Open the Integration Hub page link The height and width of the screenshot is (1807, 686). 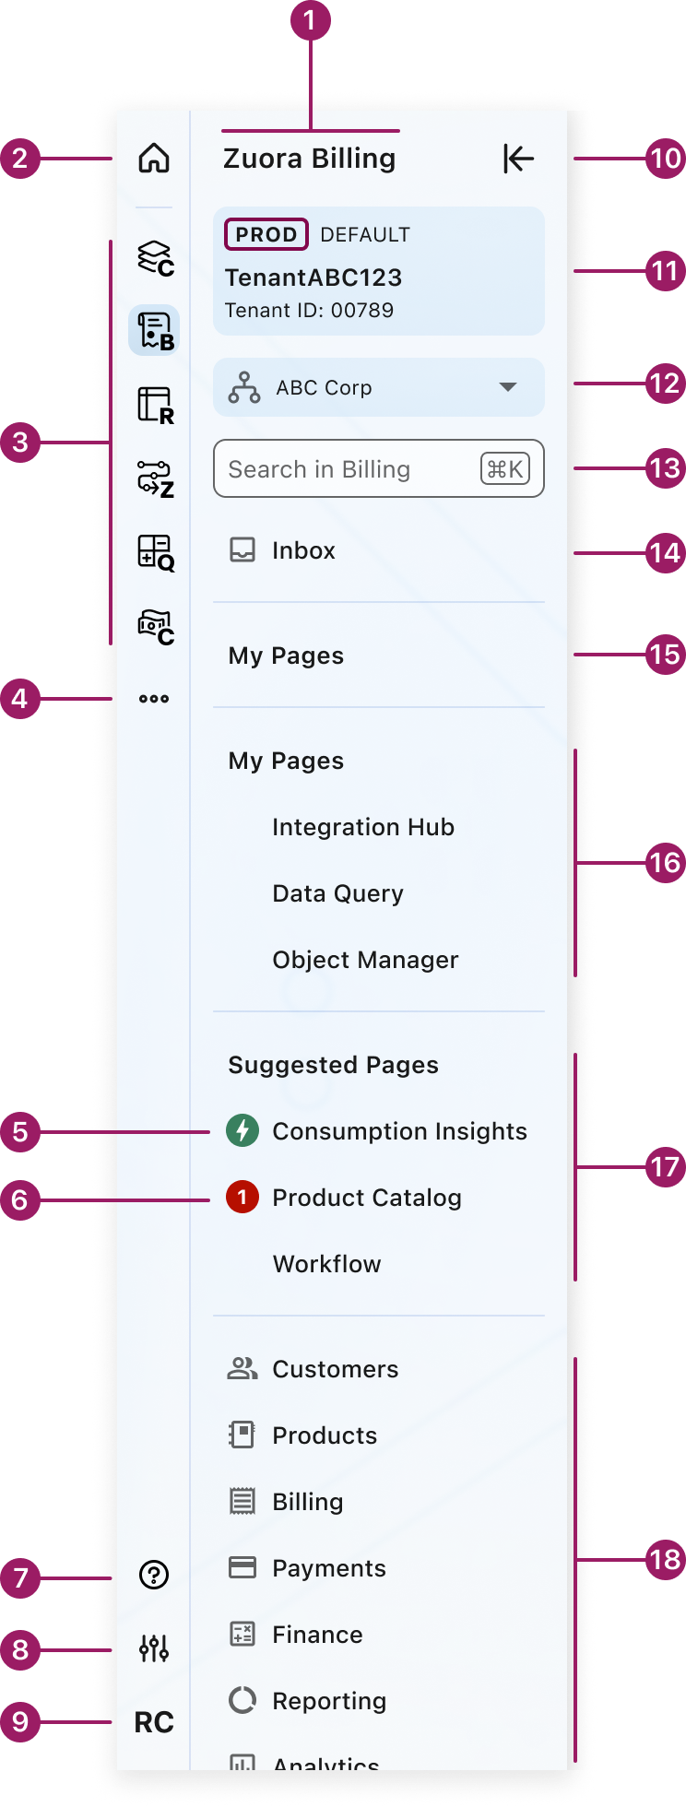tap(363, 827)
